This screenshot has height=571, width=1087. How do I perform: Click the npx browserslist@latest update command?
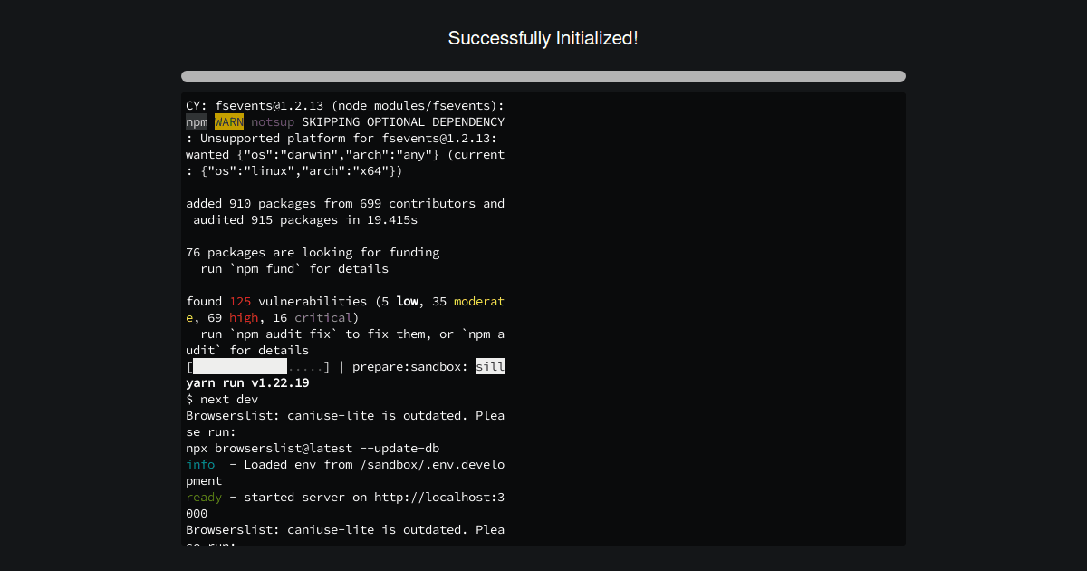pyautogui.click(x=312, y=448)
